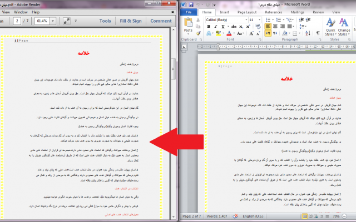This screenshot has height=222, width=356.
Task: Expand Font dialog launcher in Word
Action: tap(260, 39)
